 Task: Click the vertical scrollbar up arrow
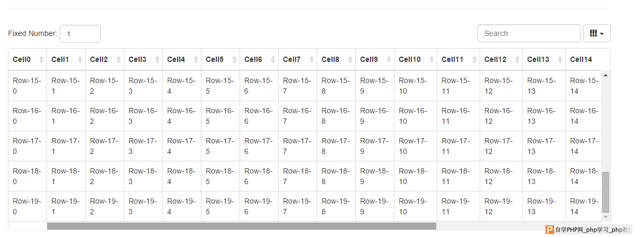pyautogui.click(x=606, y=75)
